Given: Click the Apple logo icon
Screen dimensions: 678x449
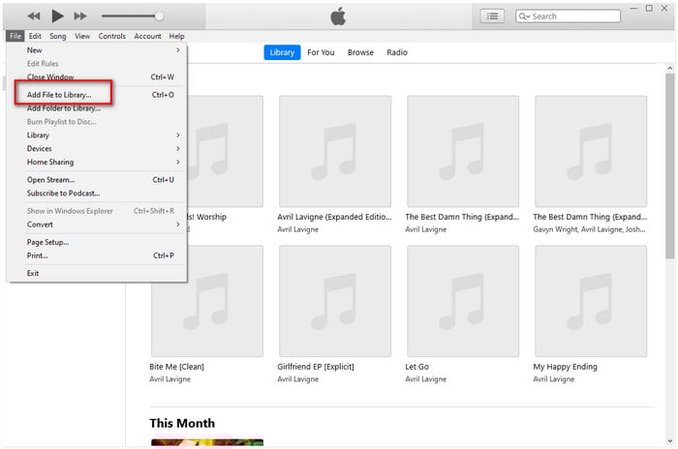Looking at the screenshot, I should pos(338,16).
